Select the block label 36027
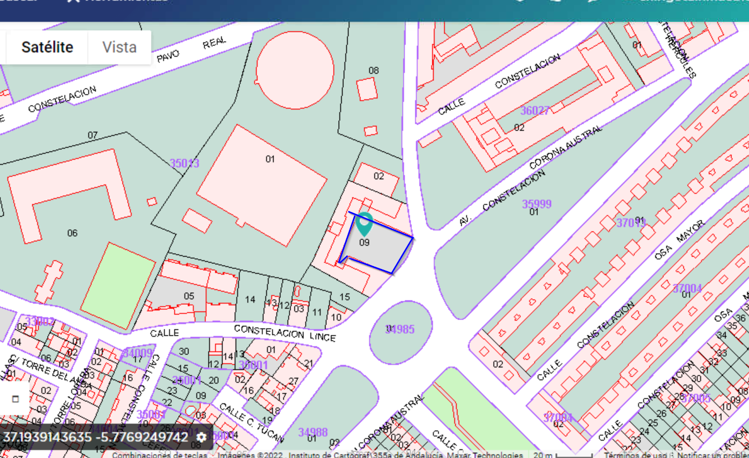Image resolution: width=749 pixels, height=458 pixels. point(535,111)
